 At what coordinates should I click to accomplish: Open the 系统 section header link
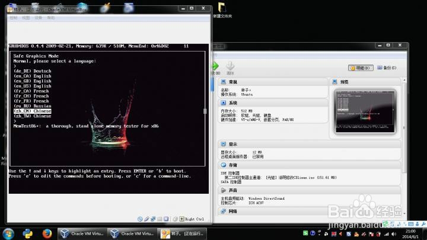click(x=233, y=103)
